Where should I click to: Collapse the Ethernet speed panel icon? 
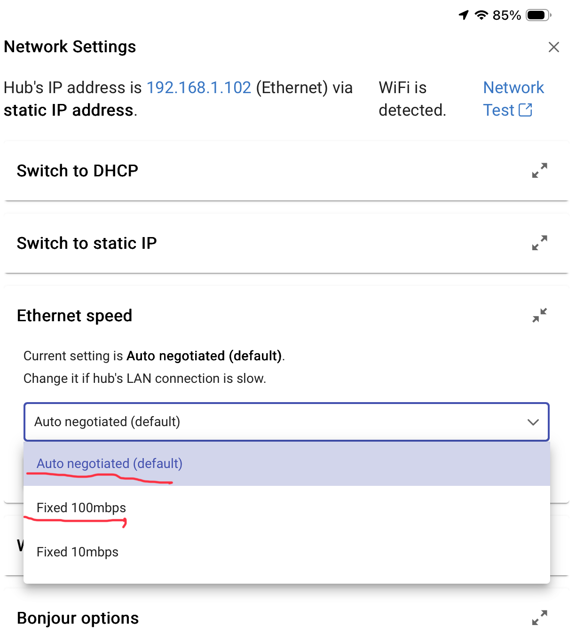point(539,315)
